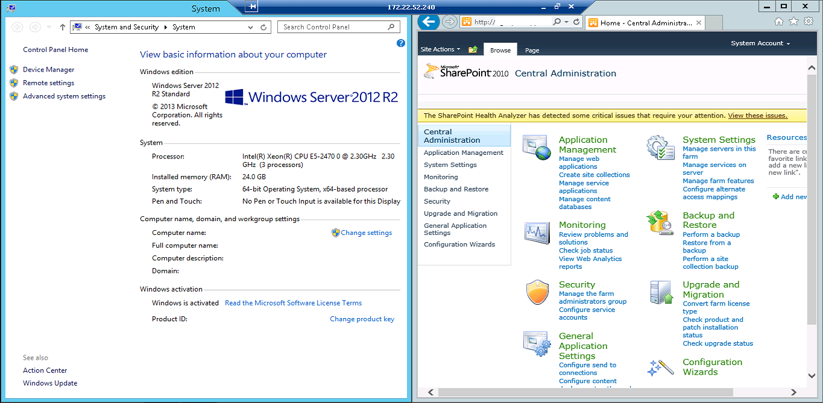Click the Security shield icon
823x403 pixels.
[x=537, y=292]
